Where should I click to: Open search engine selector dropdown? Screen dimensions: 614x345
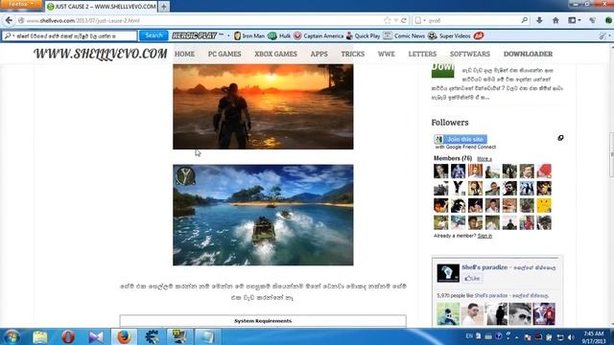420,20
